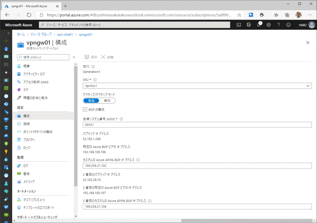Viewport: 317px width, 223px height.
Task: Click the APIPA field with 169.254.21.102
Action: [x=197, y=166]
